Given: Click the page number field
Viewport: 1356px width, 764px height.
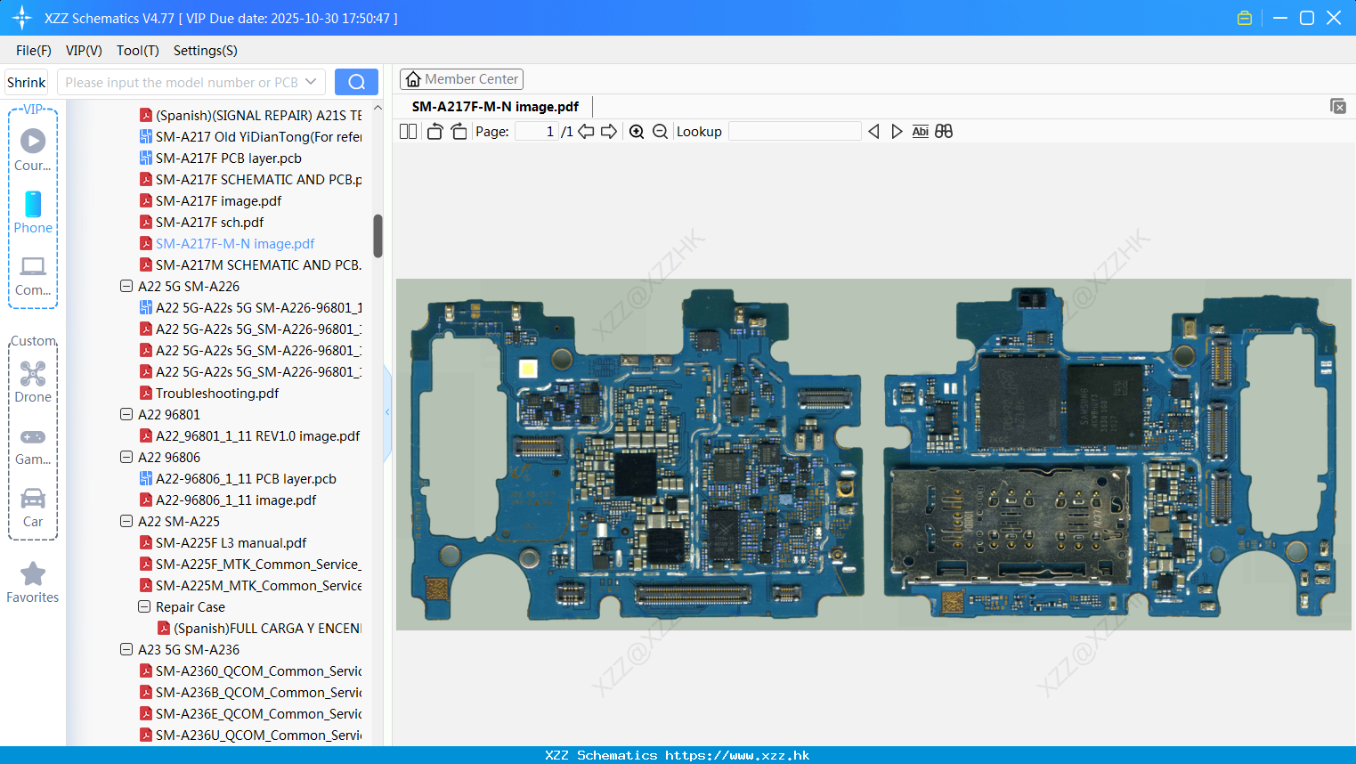Looking at the screenshot, I should coord(537,131).
